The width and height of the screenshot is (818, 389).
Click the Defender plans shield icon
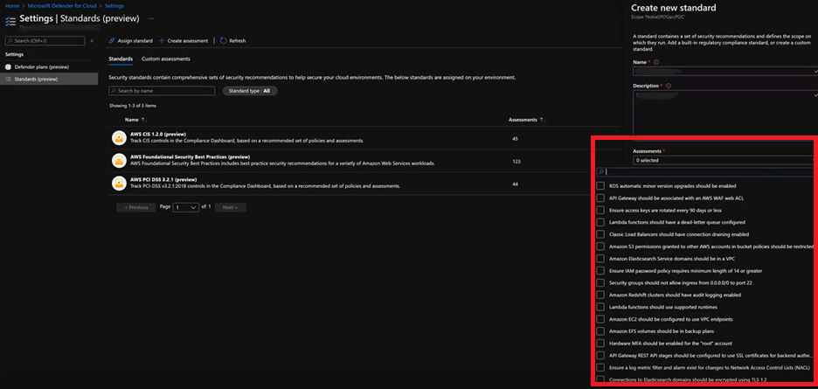pyautogui.click(x=8, y=66)
